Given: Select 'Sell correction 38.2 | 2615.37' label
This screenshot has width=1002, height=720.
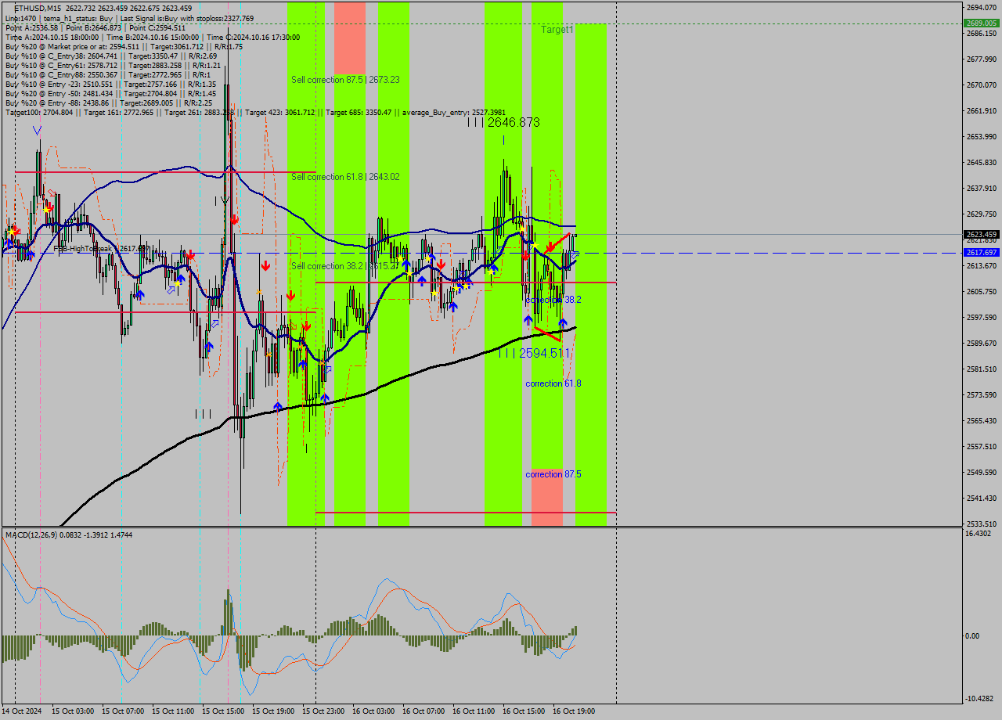Looking at the screenshot, I should [x=345, y=266].
